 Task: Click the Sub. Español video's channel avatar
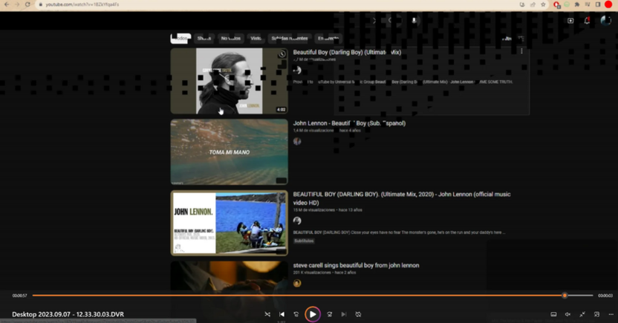coord(297,141)
